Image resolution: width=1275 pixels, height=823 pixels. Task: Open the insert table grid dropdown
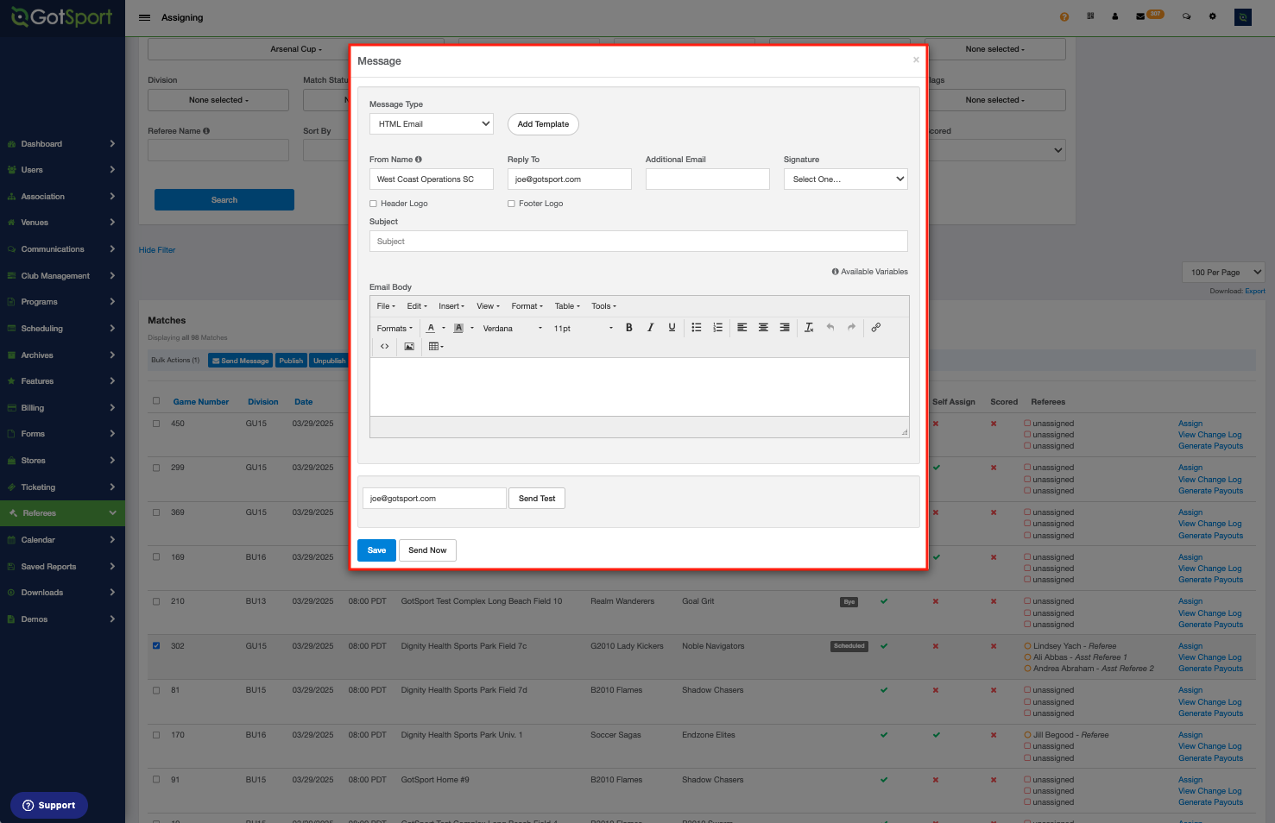[x=436, y=347]
